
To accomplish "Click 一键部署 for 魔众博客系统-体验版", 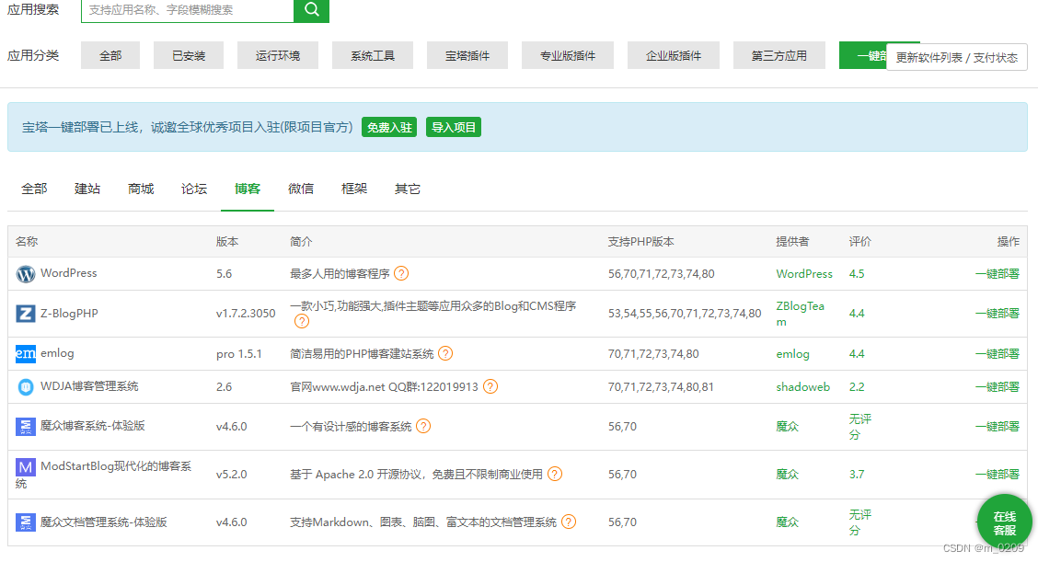I will point(997,426).
